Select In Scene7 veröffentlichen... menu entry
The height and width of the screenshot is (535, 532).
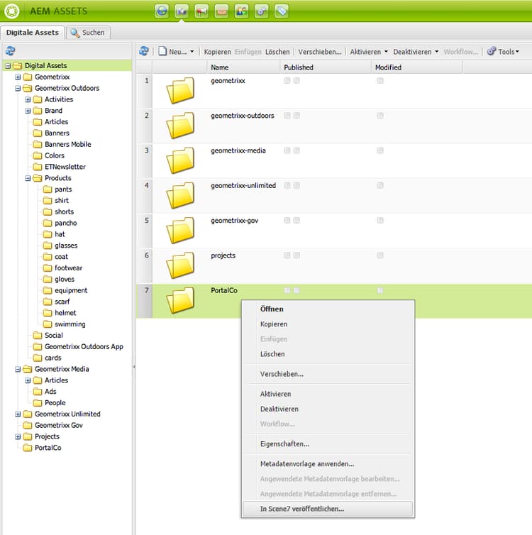(x=328, y=509)
